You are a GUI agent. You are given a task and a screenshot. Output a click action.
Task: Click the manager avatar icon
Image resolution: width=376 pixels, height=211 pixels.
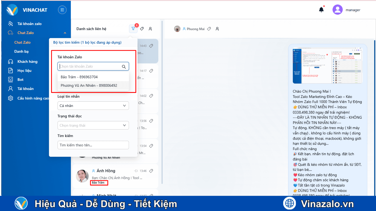tap(337, 10)
